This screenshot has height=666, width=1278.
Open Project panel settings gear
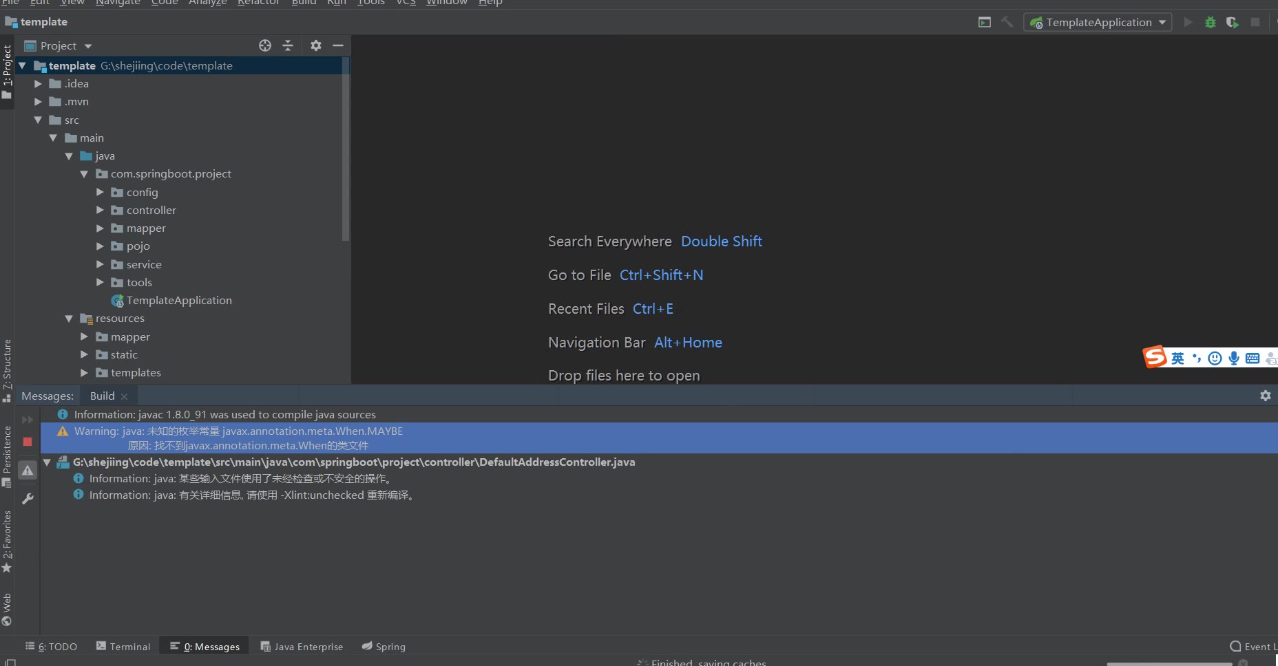click(x=316, y=45)
